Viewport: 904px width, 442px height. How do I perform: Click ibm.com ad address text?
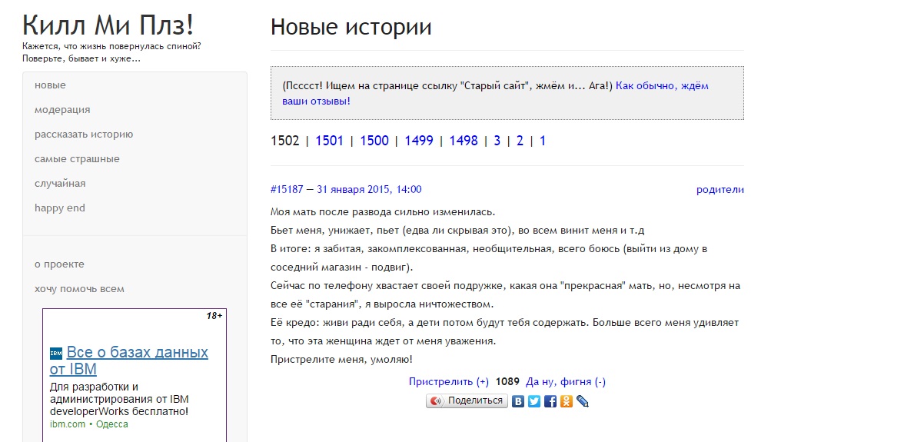[67, 424]
